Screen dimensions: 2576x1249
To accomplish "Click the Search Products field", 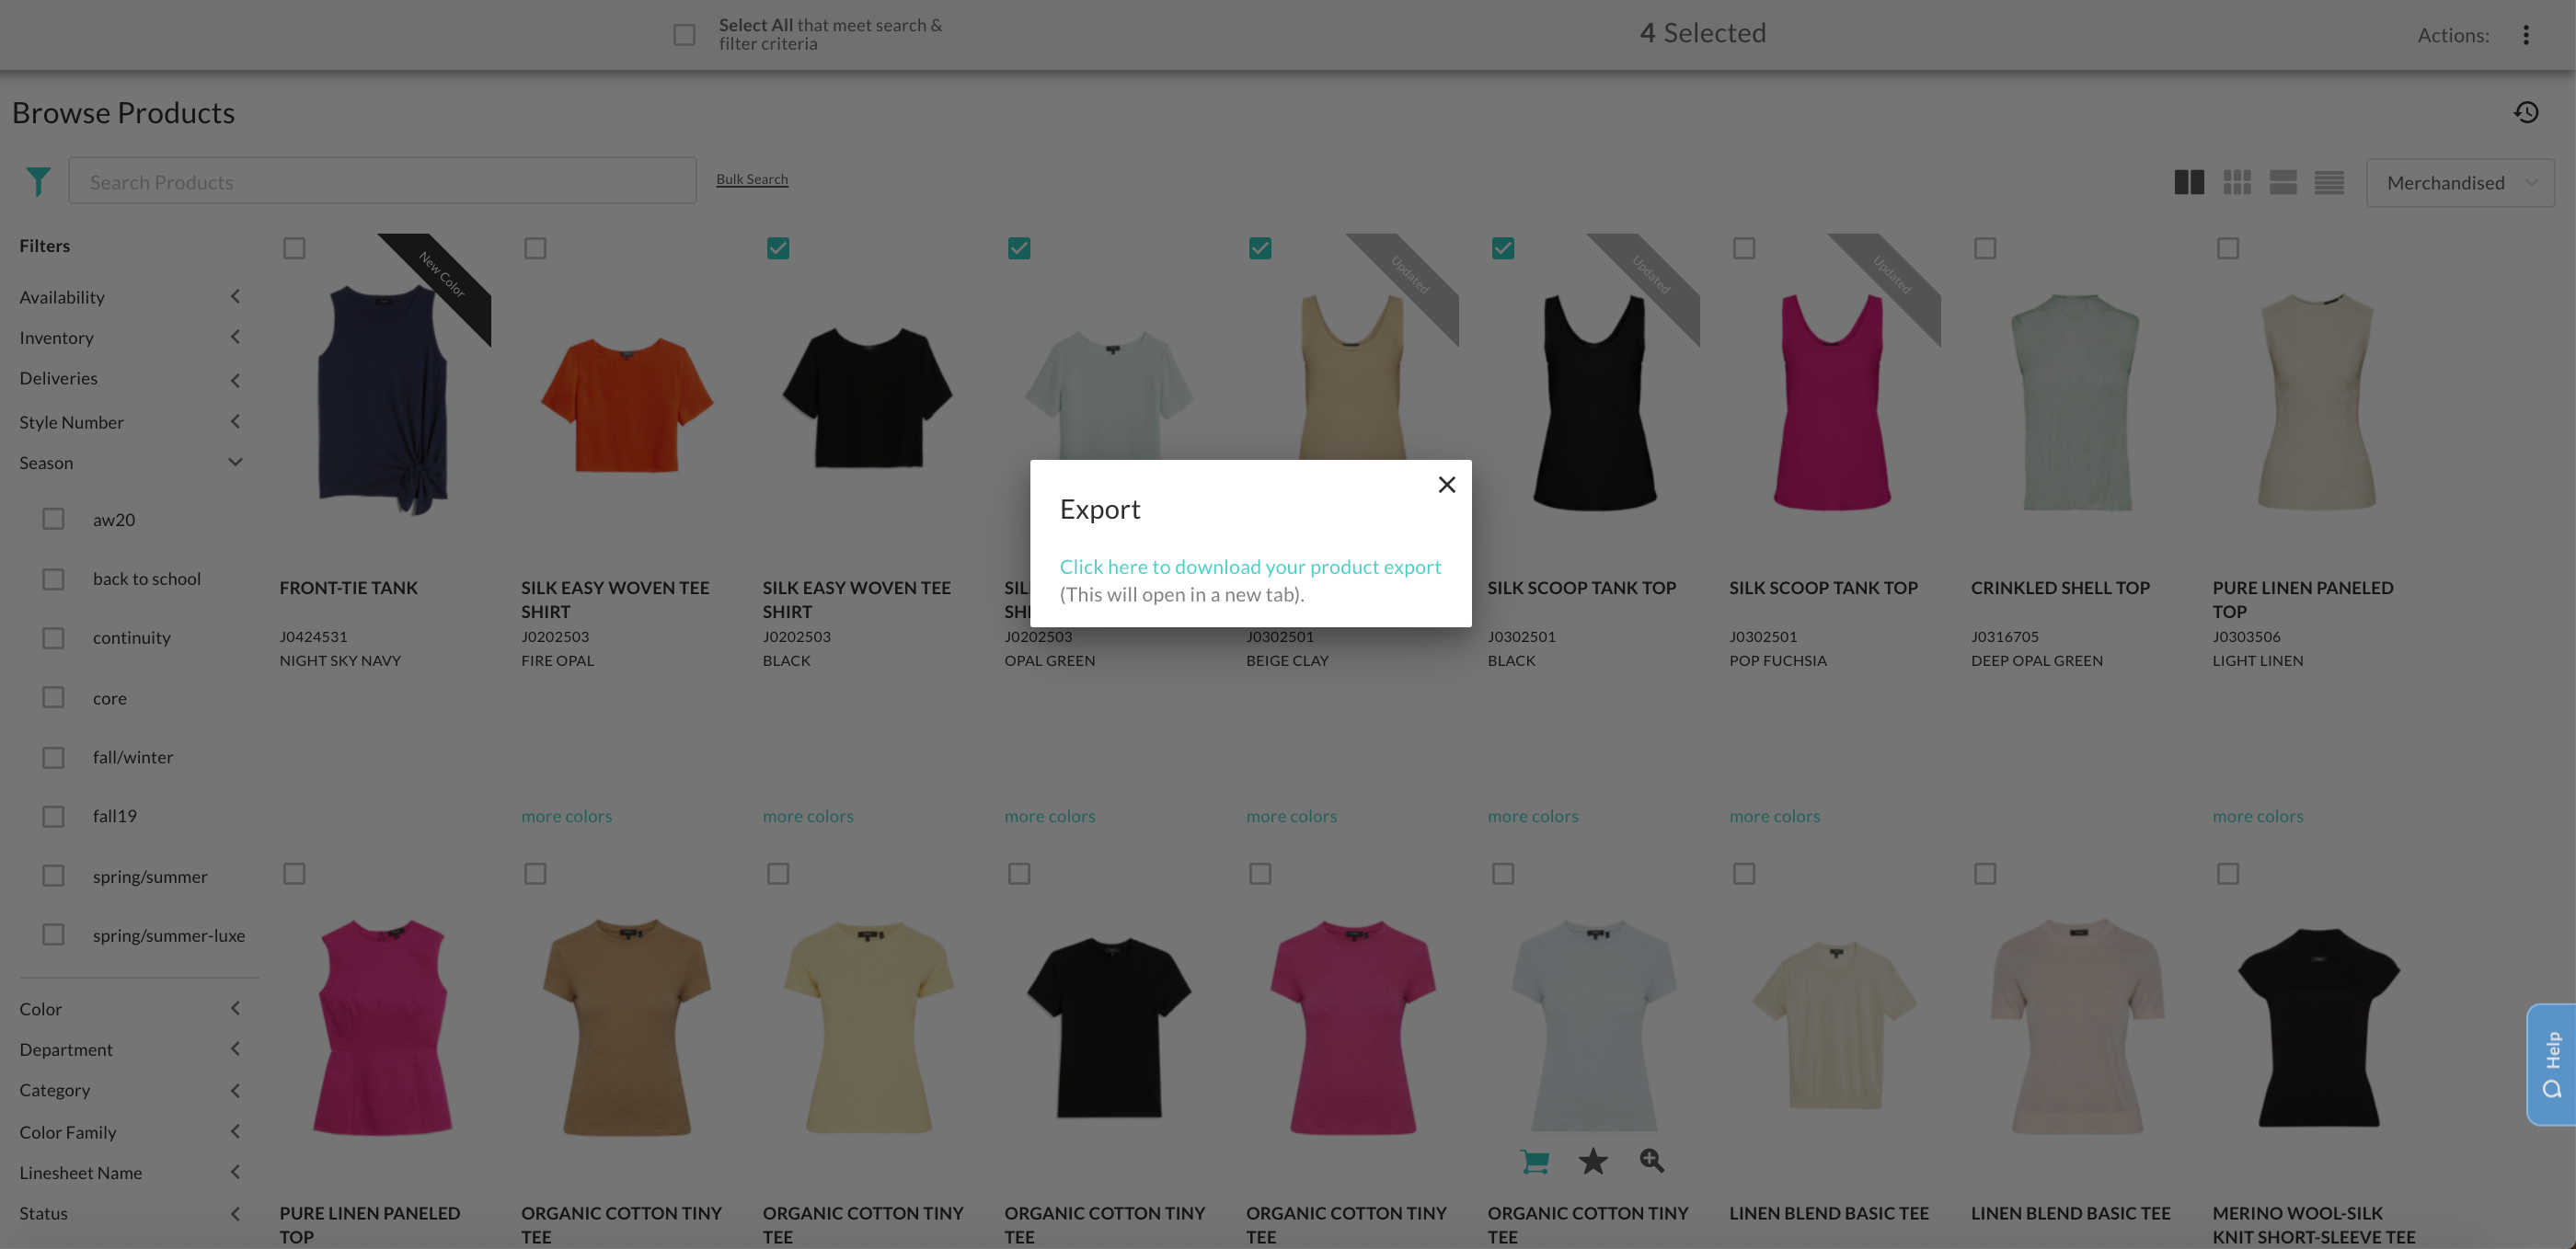I will 382,181.
